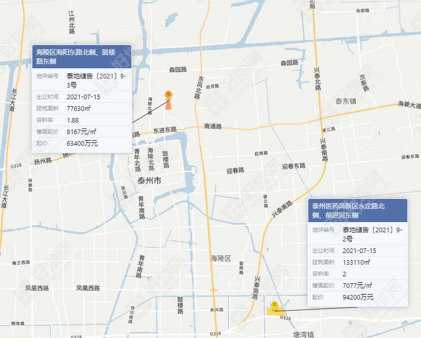Click parcel number 泰地储告〔2021〕9-3号
421x338 pixels.
98,81
